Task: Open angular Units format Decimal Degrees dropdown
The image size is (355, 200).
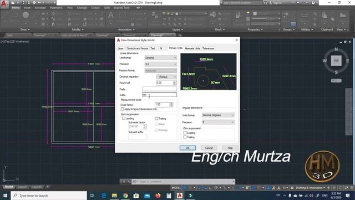Action: 218,115
